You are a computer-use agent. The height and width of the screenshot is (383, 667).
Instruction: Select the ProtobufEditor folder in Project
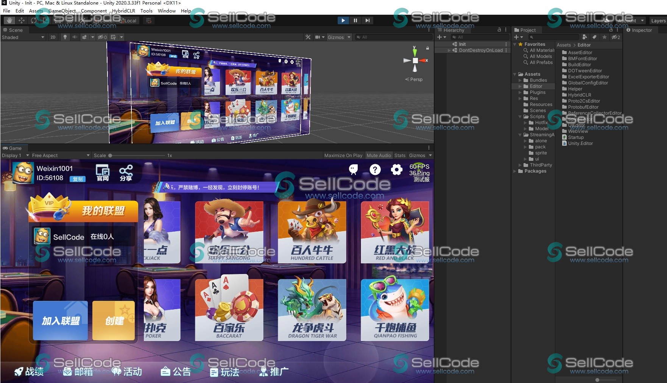click(583, 107)
